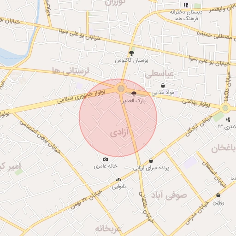This screenshot has height=236, width=236.
Task: Click the عربخانه neighborhood label
Action: [108, 229]
